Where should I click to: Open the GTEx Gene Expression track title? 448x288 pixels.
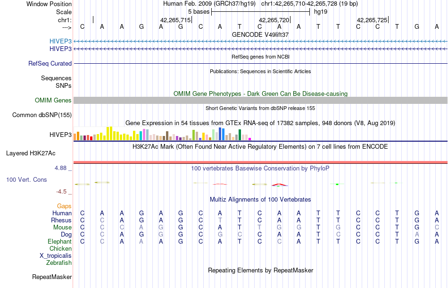(x=260, y=123)
